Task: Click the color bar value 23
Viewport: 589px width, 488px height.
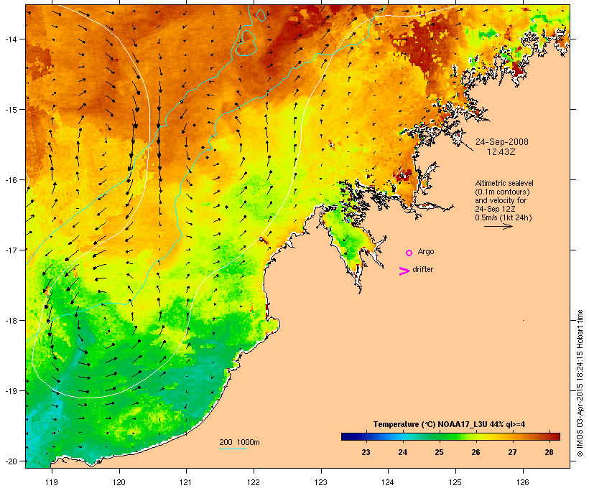Action: click(x=366, y=452)
